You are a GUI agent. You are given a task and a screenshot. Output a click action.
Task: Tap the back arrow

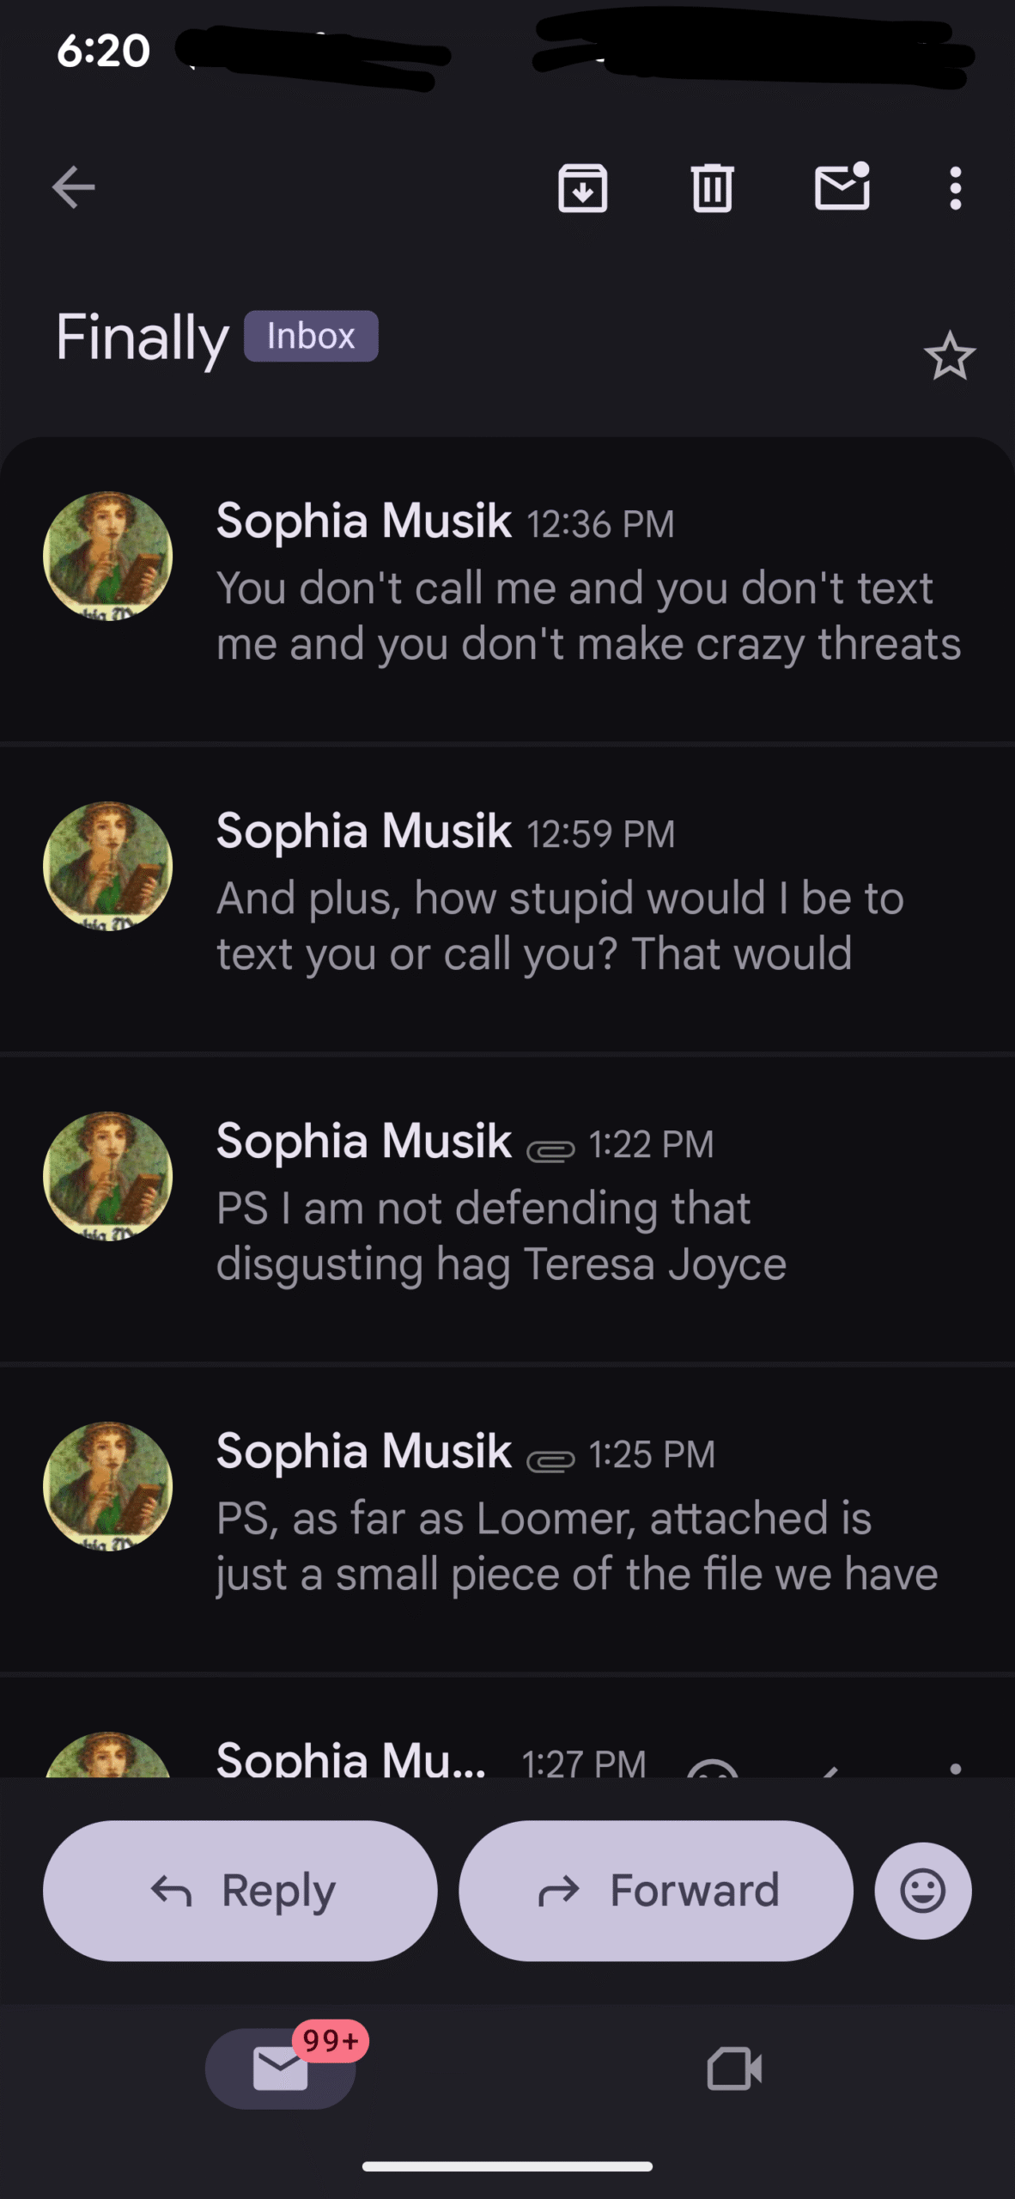[73, 187]
